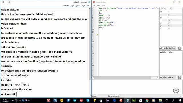
Task: Open Notepad's عرض (View) menu
Action: 72,5
